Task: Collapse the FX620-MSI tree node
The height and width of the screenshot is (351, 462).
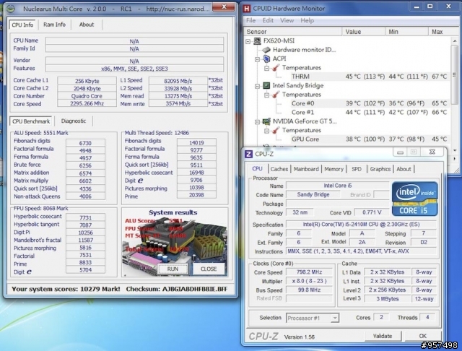Action: 248,41
